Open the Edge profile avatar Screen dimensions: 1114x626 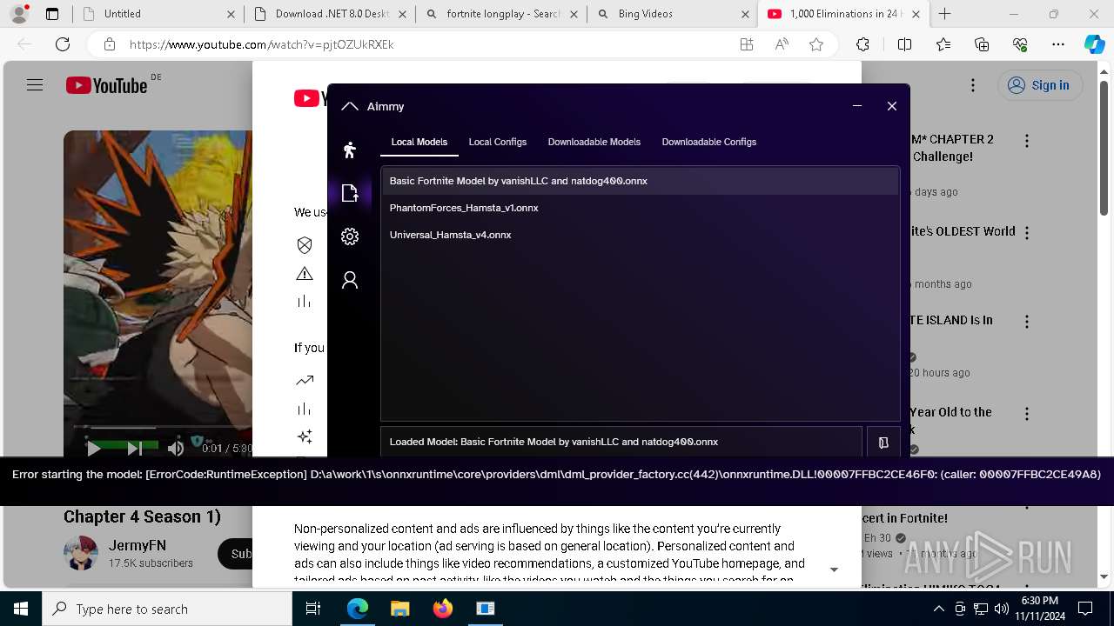[x=19, y=14]
